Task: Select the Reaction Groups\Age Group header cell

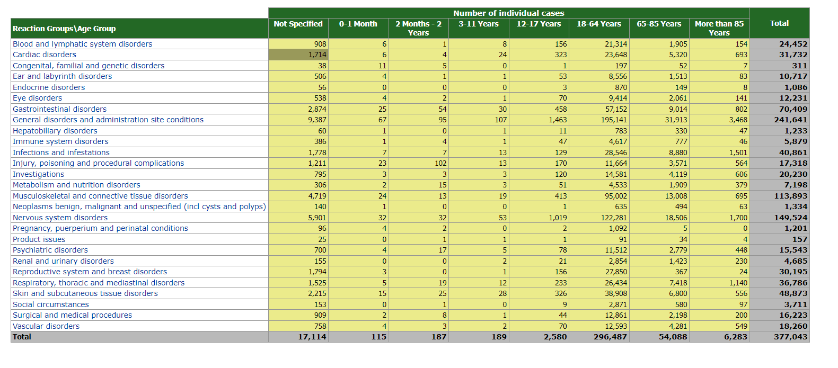Action: pyautogui.click(x=64, y=29)
